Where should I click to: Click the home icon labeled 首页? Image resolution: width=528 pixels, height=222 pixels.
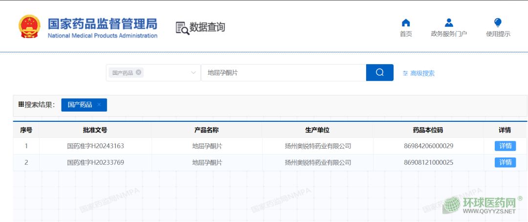point(405,23)
